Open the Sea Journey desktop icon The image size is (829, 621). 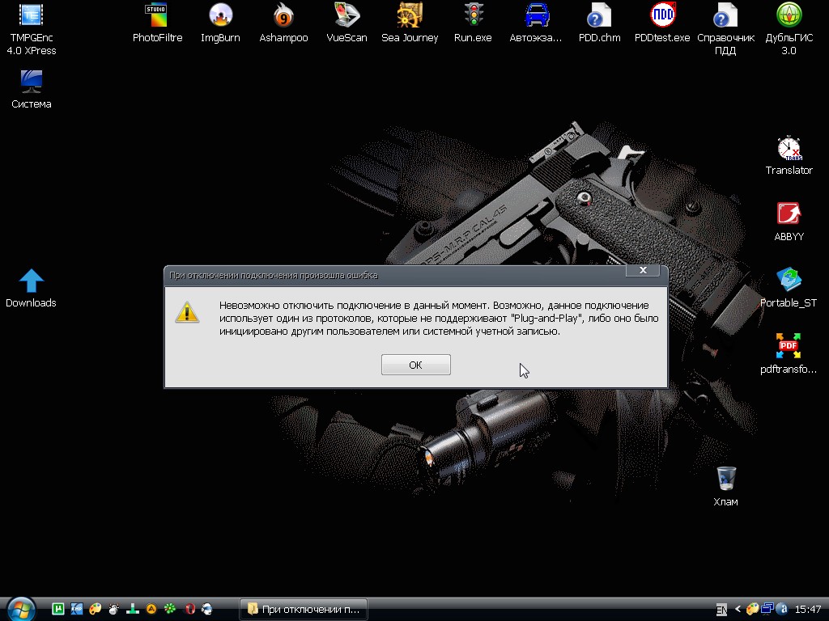(410, 23)
